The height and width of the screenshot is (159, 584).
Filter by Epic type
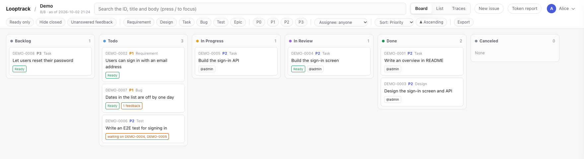coord(238,22)
